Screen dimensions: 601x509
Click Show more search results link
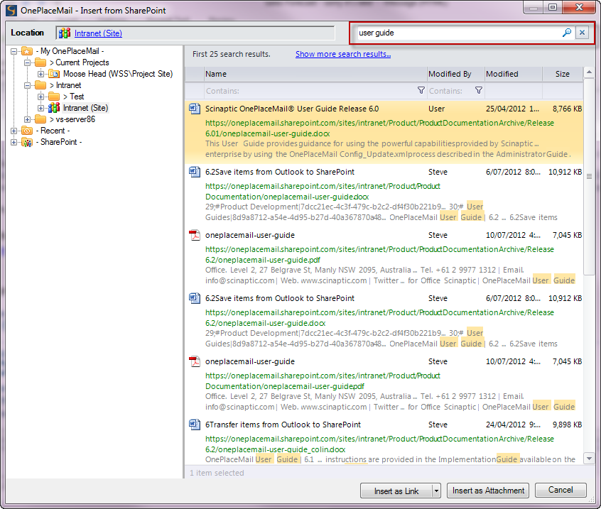[342, 54]
